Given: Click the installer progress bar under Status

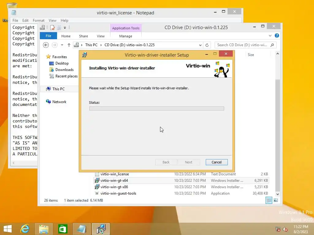Looking at the screenshot, I should pos(157,109).
